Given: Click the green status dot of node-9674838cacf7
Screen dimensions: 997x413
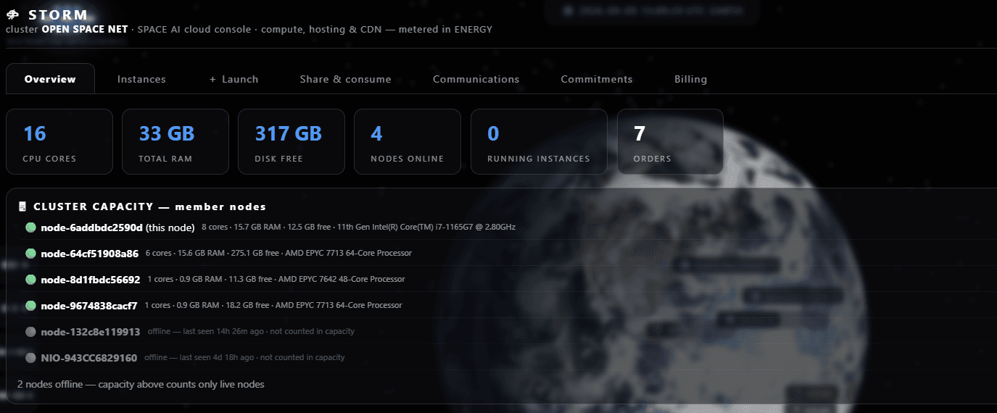Looking at the screenshot, I should pos(30,306).
